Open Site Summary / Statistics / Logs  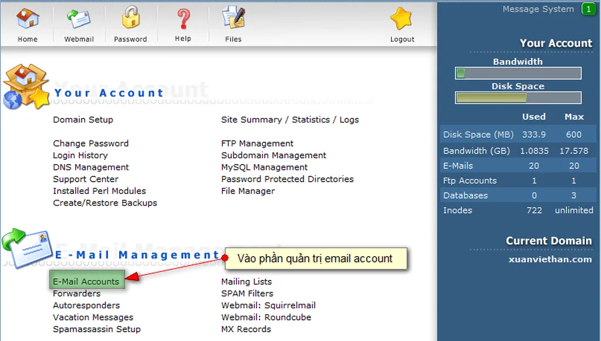(x=290, y=120)
